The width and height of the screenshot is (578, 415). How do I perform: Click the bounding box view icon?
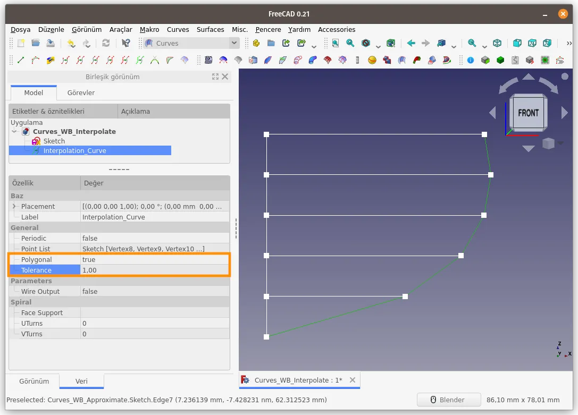click(x=391, y=43)
